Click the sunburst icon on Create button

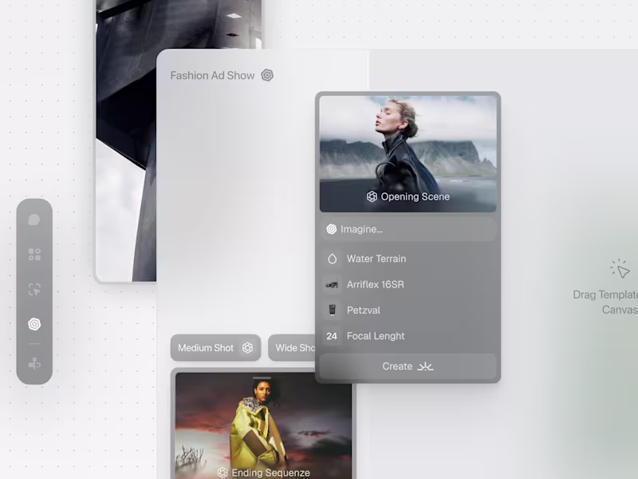click(425, 366)
